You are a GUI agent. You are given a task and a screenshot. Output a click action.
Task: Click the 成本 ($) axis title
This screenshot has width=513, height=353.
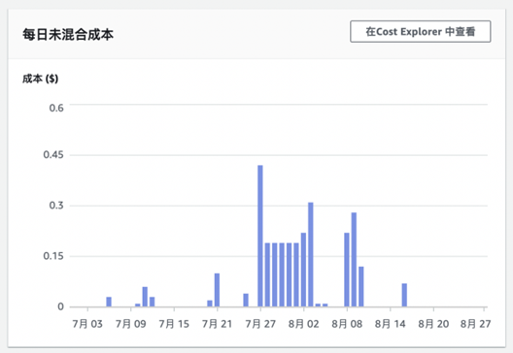[x=40, y=79]
